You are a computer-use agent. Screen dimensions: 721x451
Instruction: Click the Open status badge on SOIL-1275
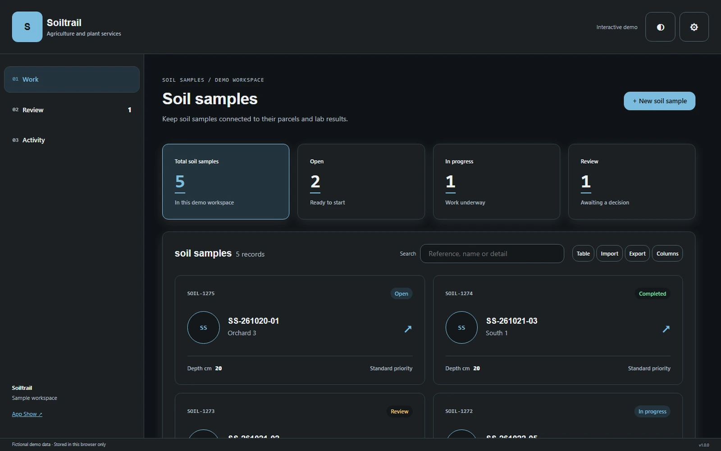[x=401, y=294]
